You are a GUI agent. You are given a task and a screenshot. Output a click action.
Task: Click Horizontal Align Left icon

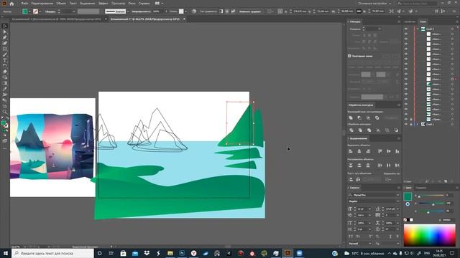point(351,151)
